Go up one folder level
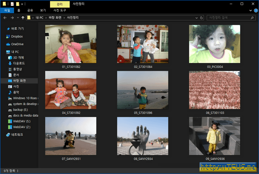This screenshot has width=259, height=174. [x=23, y=18]
